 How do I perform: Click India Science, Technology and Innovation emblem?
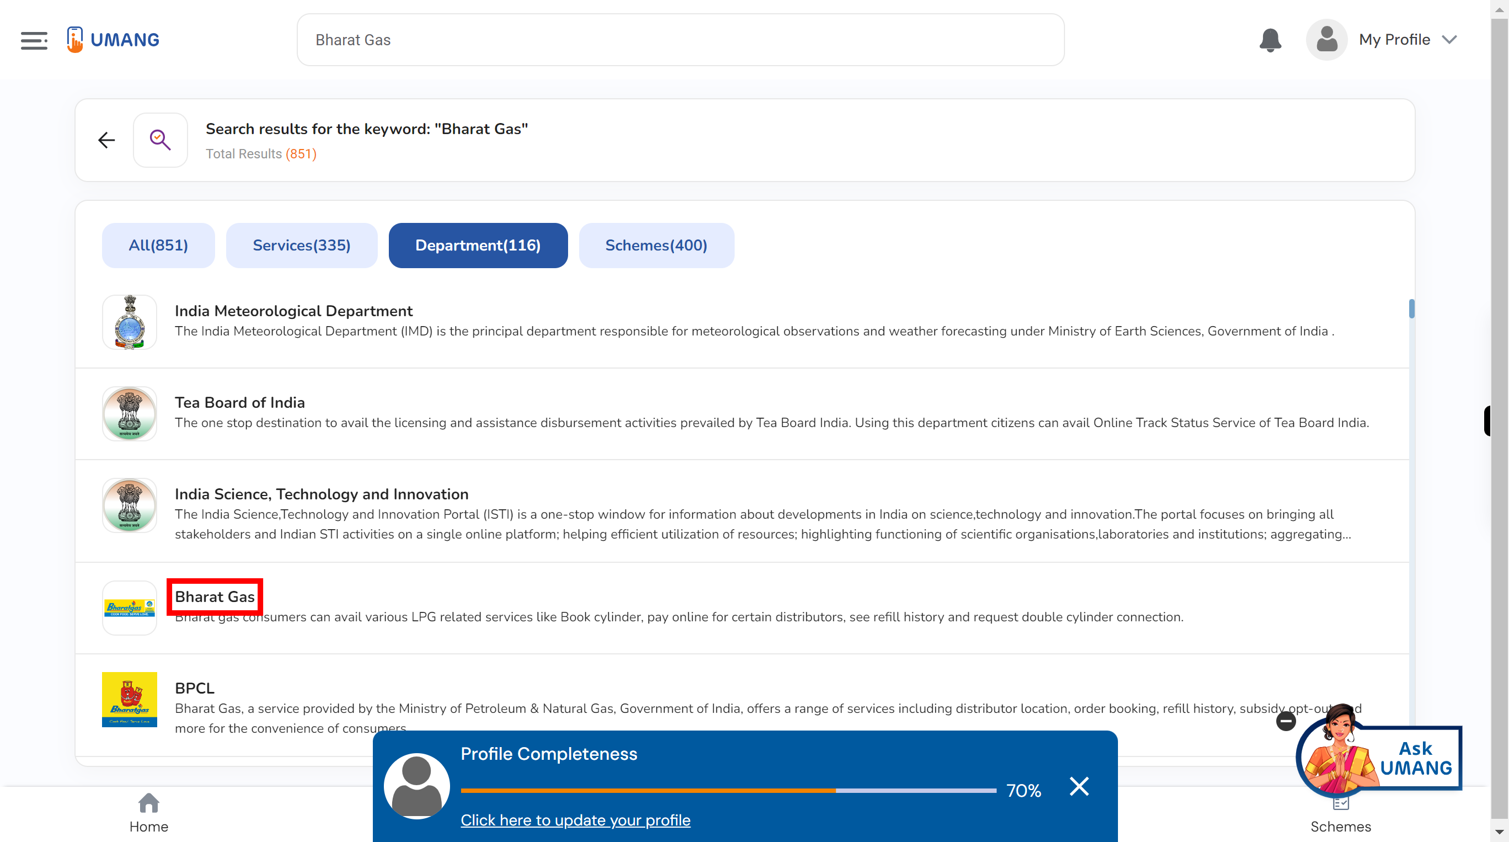130,505
